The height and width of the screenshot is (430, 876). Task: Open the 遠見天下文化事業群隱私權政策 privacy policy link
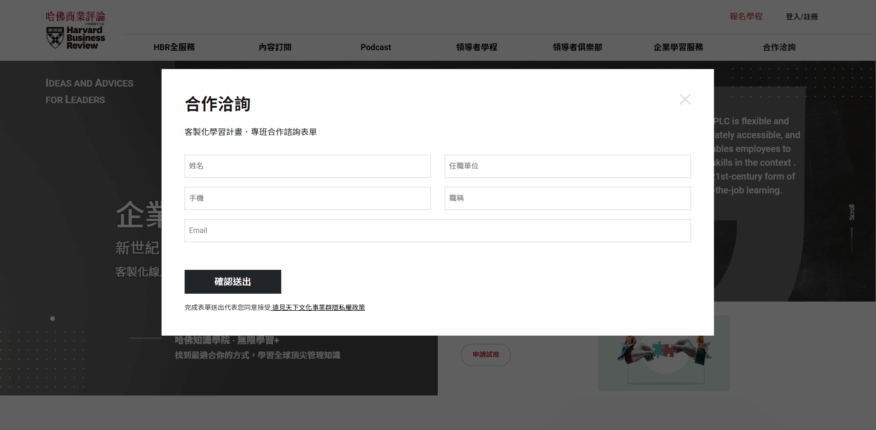[x=318, y=308]
